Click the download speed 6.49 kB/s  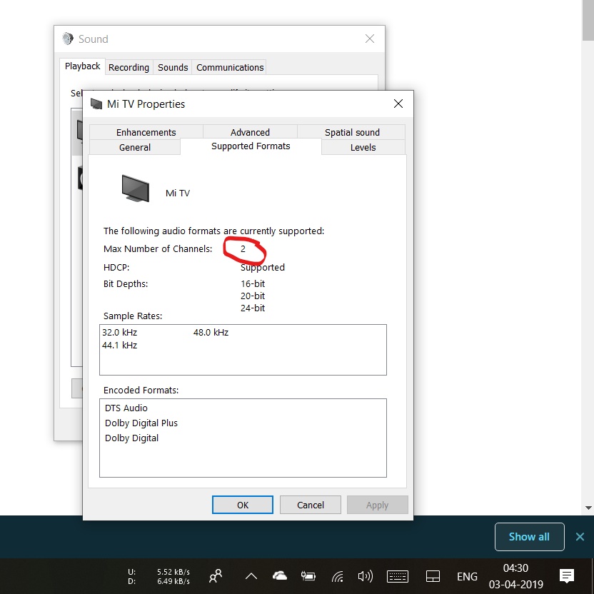(173, 581)
